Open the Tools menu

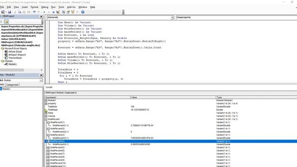pyautogui.click(x=61, y=7)
